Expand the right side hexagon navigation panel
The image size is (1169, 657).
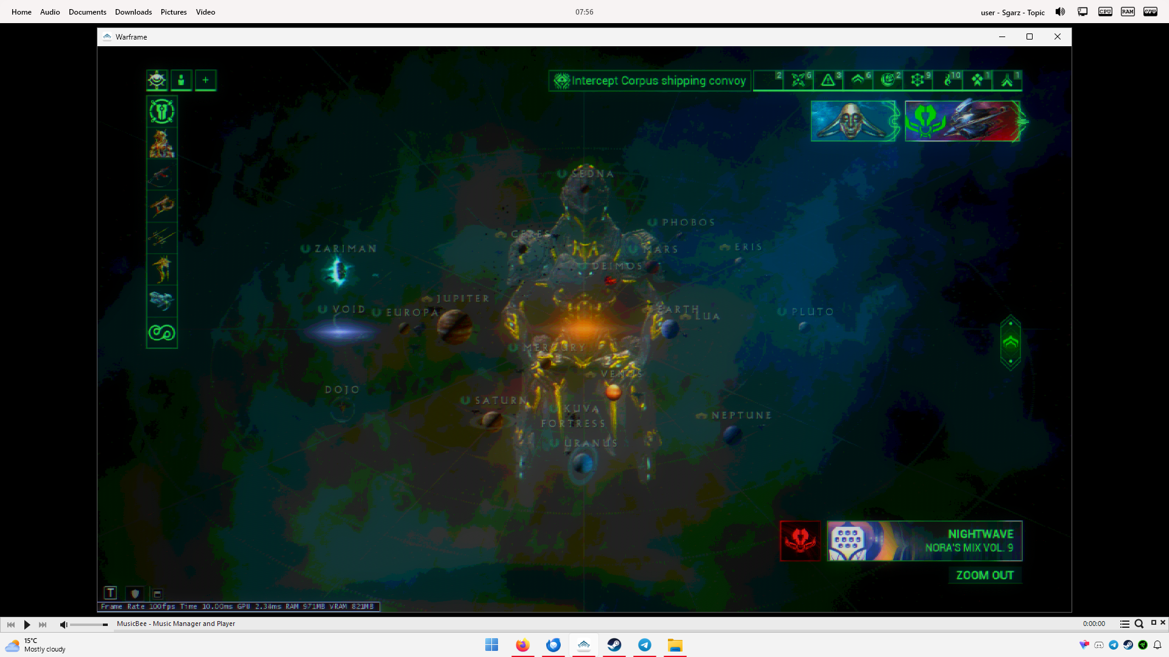click(1010, 342)
